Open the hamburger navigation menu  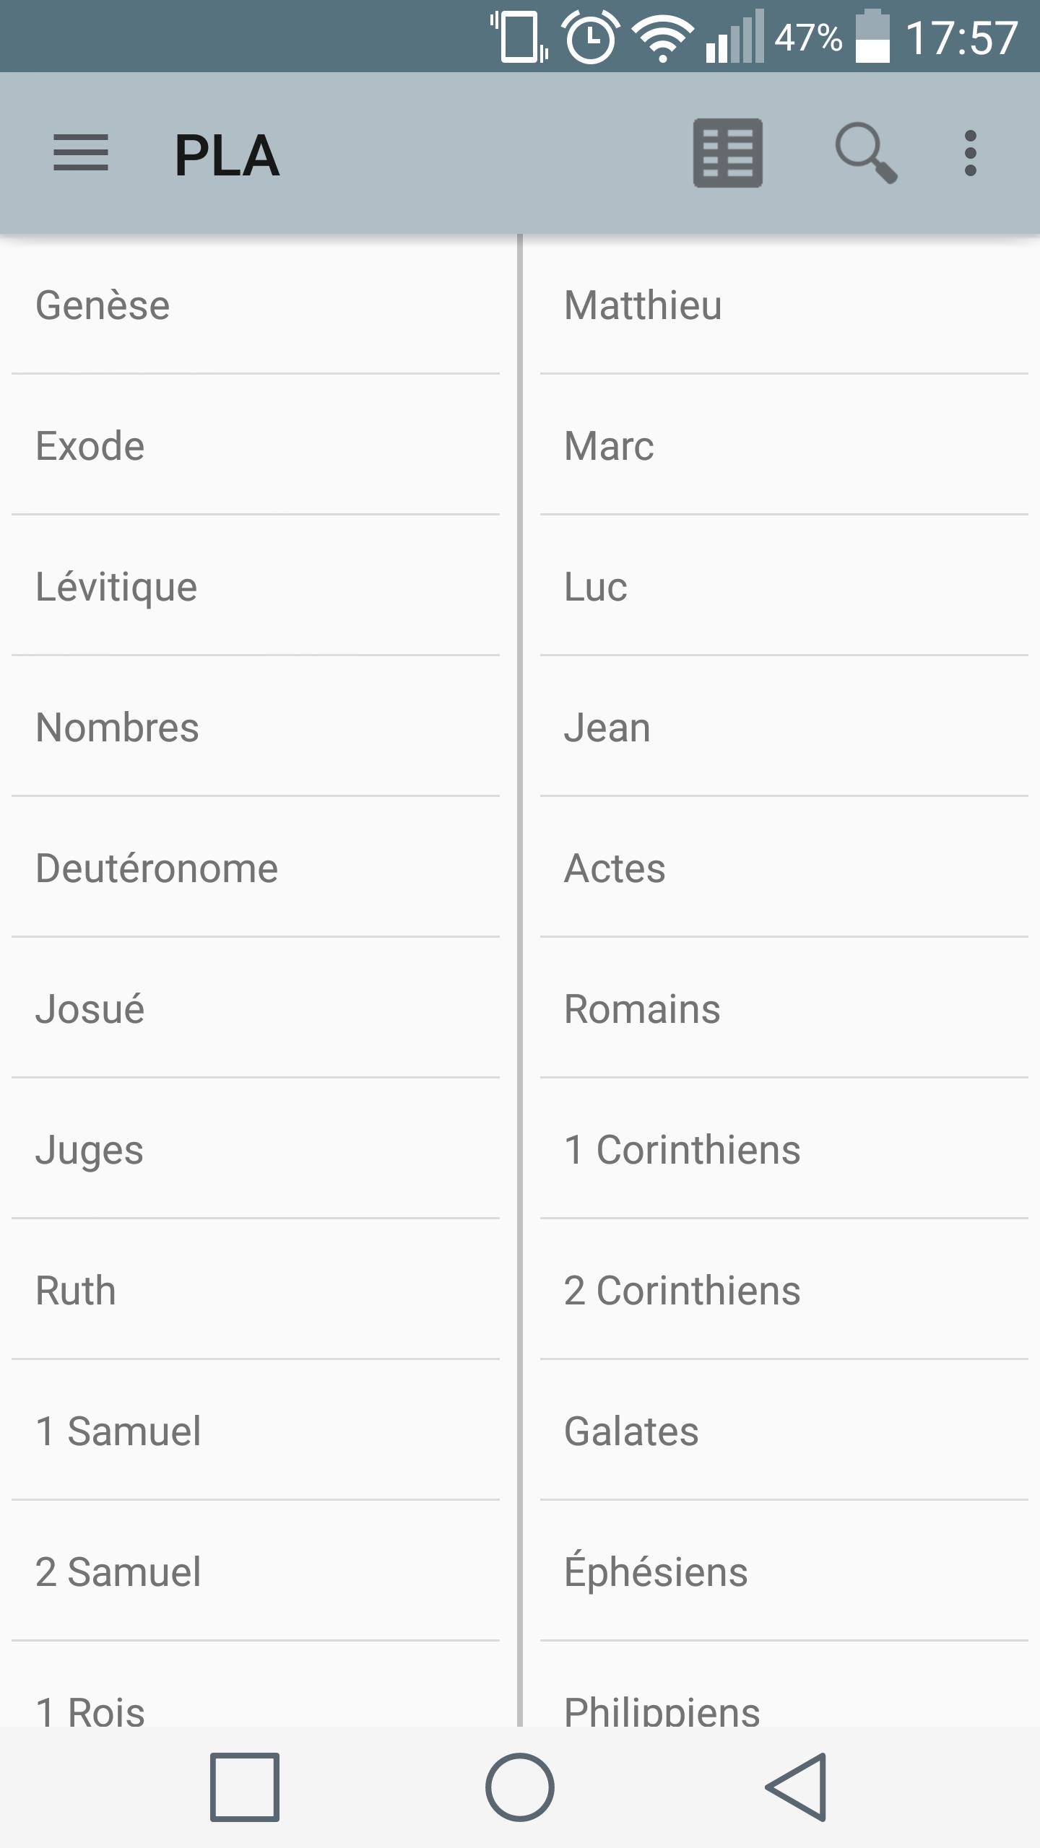coord(81,153)
